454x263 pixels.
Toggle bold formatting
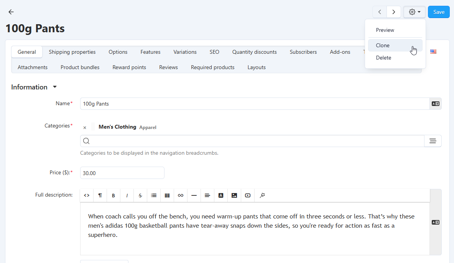coord(113,195)
